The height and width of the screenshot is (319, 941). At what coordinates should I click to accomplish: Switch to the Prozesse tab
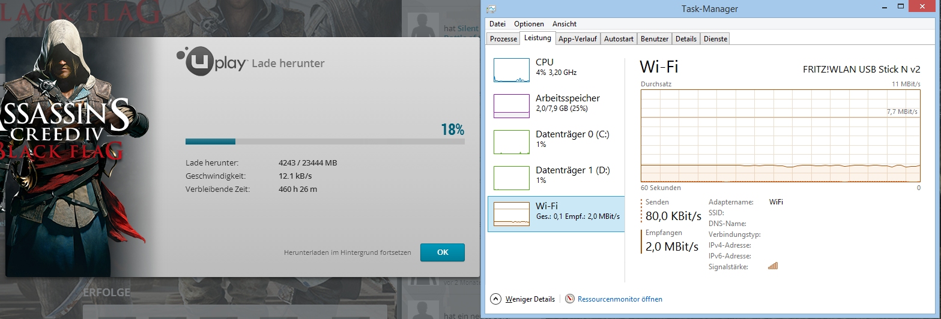click(503, 39)
